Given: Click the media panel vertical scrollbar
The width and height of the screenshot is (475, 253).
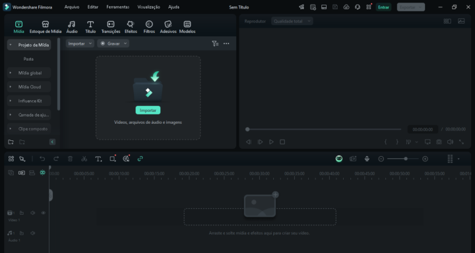Looking at the screenshot, I should [59, 74].
